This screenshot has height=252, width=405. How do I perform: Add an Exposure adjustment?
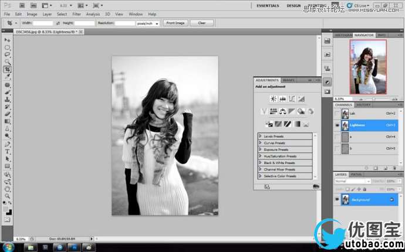point(301,98)
